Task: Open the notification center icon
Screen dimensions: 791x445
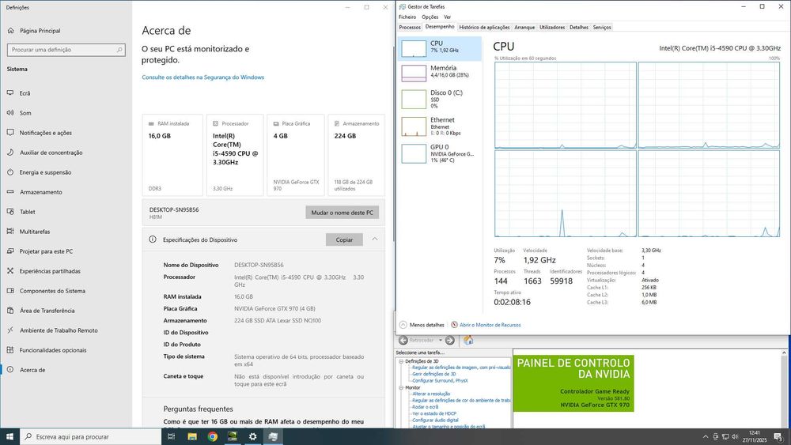Action: [778, 436]
